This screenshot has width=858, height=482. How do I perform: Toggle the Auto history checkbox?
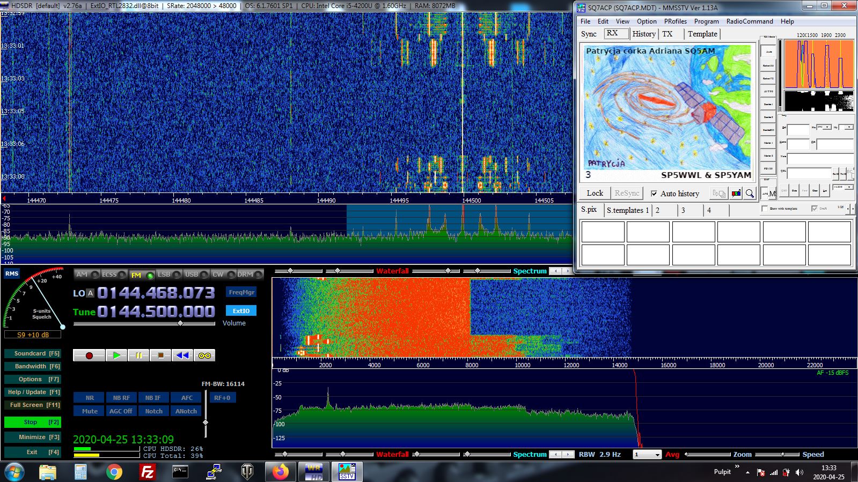click(x=654, y=194)
